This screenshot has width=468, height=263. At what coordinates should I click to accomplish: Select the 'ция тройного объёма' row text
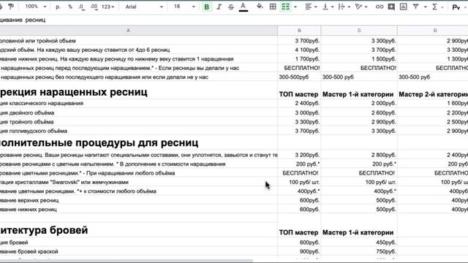[x=27, y=122]
